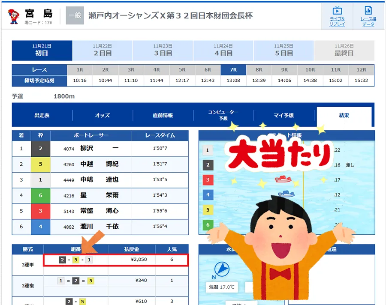Image resolution: width=386 pixels, height=305 pixels.
Task: Open the レース場データ chart icon
Action: click(368, 16)
